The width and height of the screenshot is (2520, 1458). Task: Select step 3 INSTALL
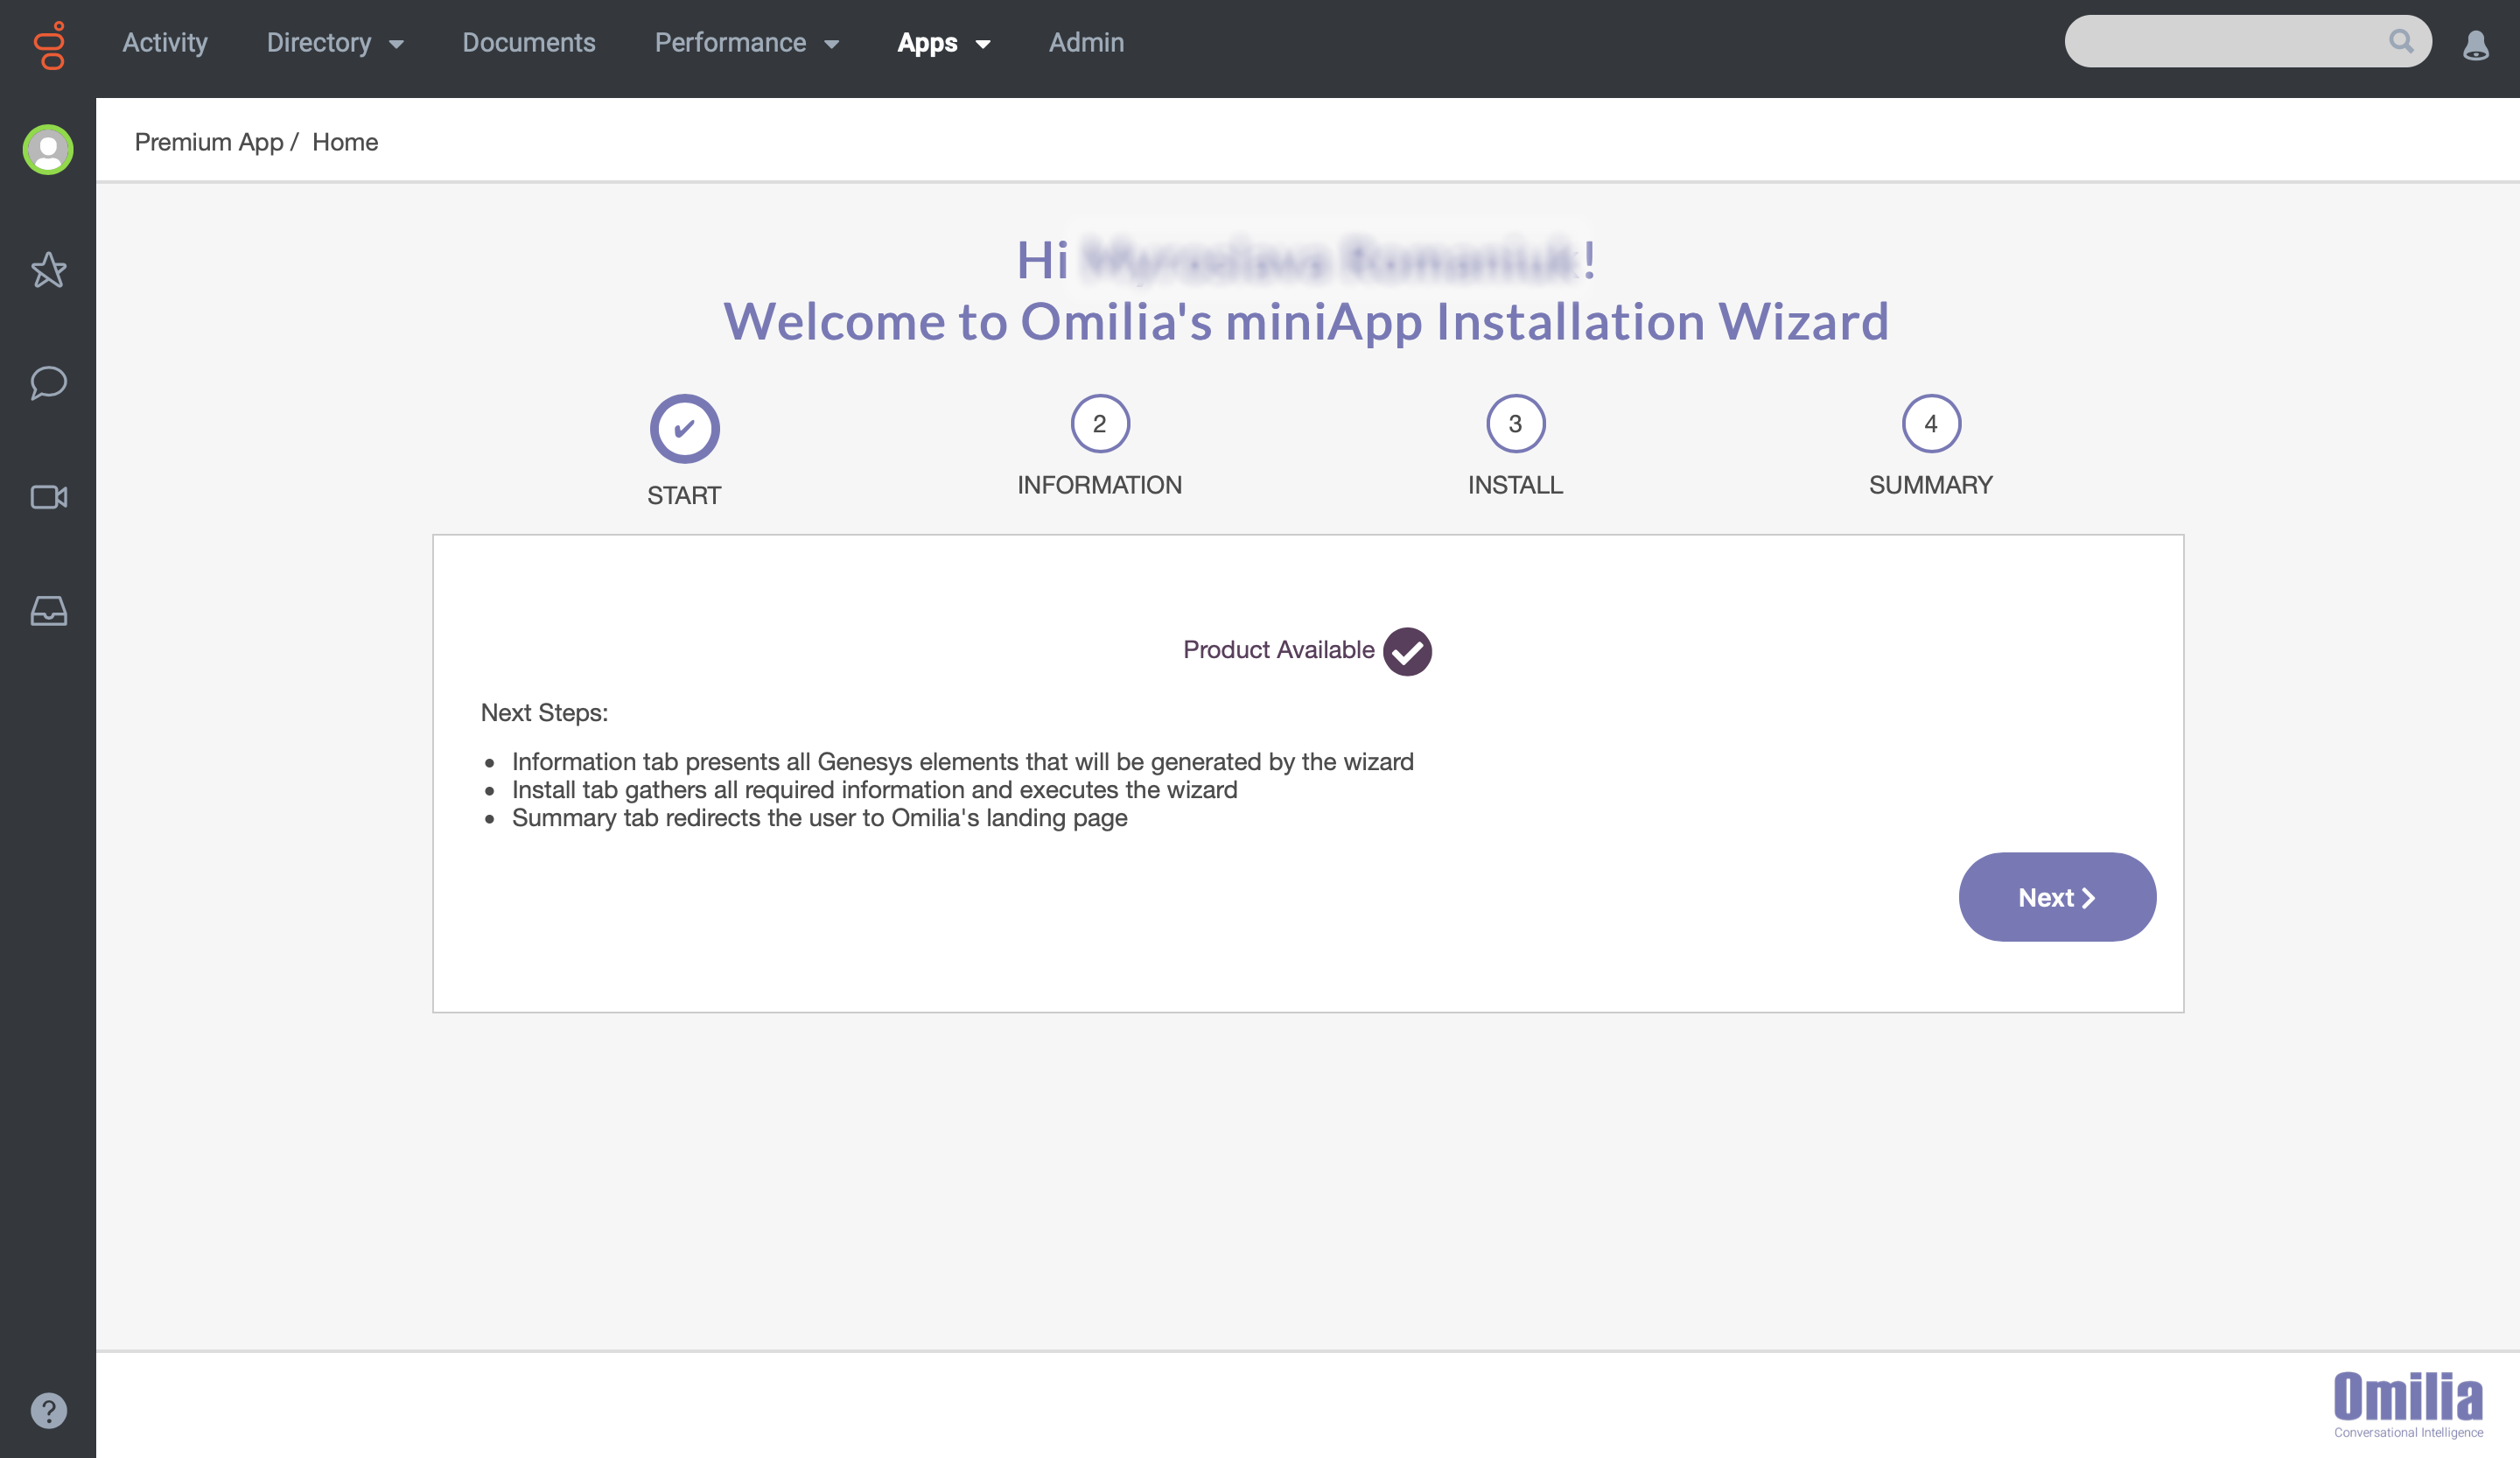[x=1515, y=446]
